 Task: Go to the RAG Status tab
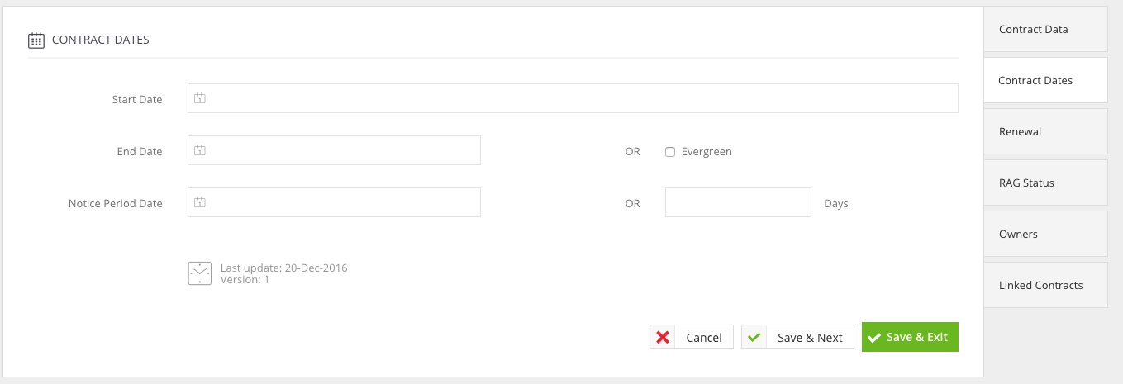(1045, 183)
